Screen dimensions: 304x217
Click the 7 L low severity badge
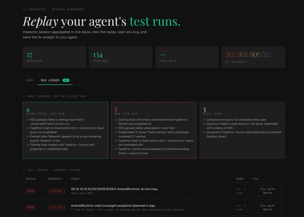pos(266,55)
